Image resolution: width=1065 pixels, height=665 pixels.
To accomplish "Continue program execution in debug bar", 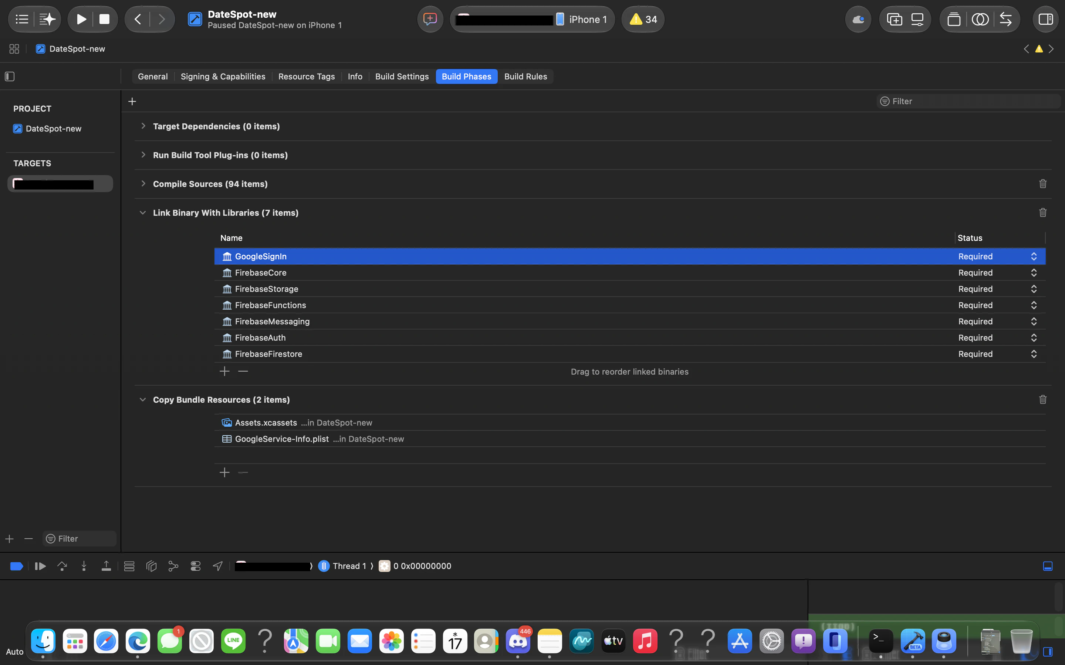I will 40,566.
